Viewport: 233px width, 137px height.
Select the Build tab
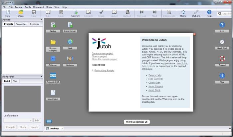coord(7,81)
